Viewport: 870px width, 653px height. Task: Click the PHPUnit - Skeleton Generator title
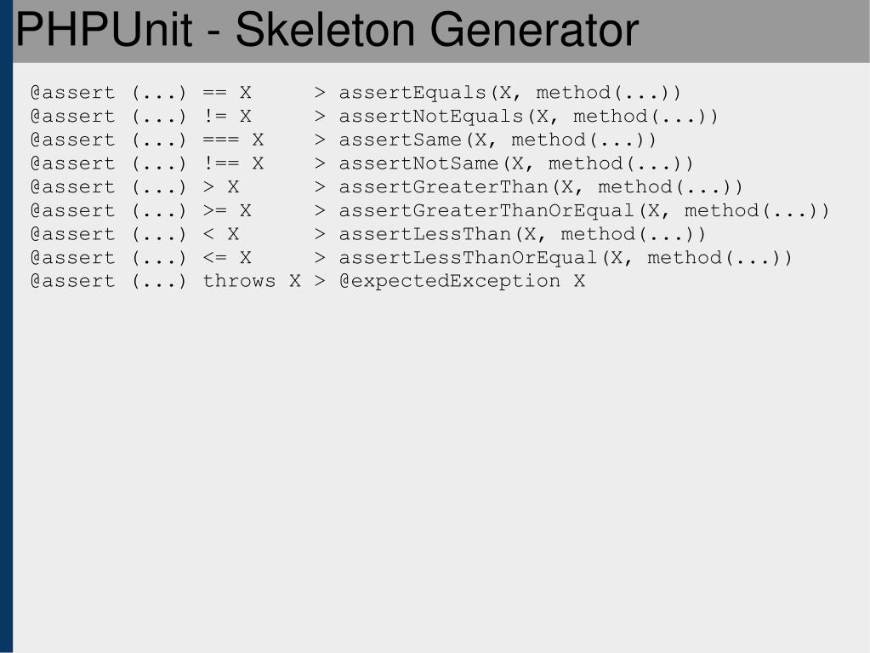[327, 30]
